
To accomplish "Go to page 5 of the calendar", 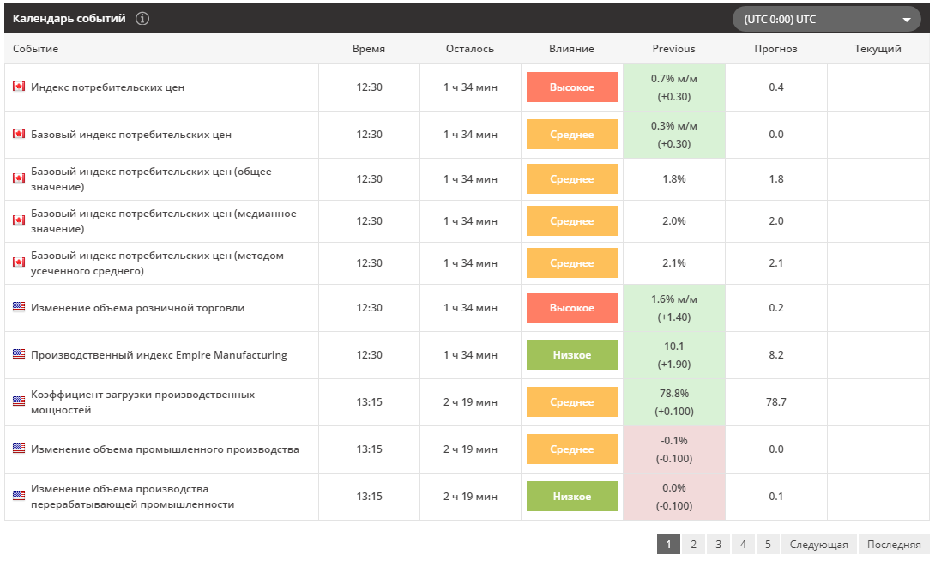I will tap(768, 545).
